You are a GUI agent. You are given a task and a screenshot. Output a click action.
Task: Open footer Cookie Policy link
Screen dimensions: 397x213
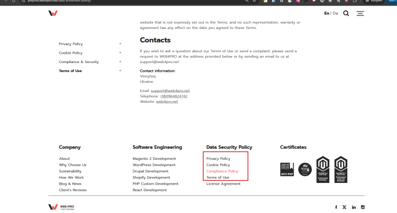point(218,165)
